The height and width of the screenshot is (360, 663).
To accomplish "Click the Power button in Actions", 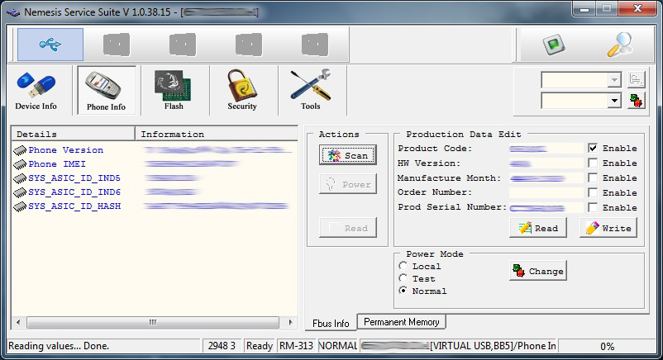I will [347, 184].
